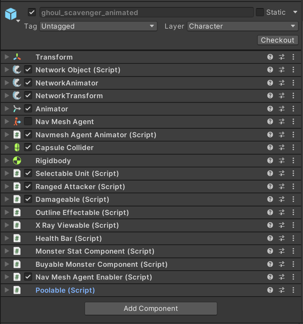This screenshot has width=303, height=324.
Task: Open Nav Mesh Agent three-dot menu
Action: click(293, 121)
